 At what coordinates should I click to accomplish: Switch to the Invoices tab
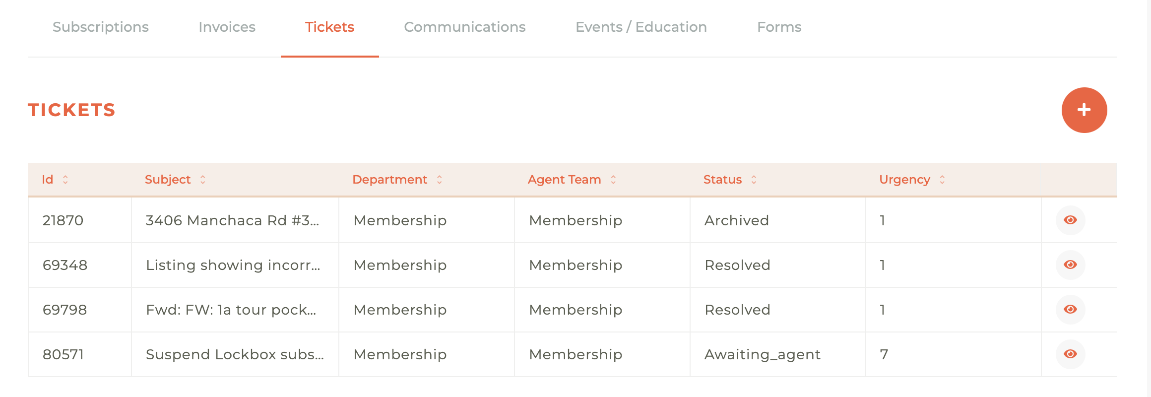[226, 27]
